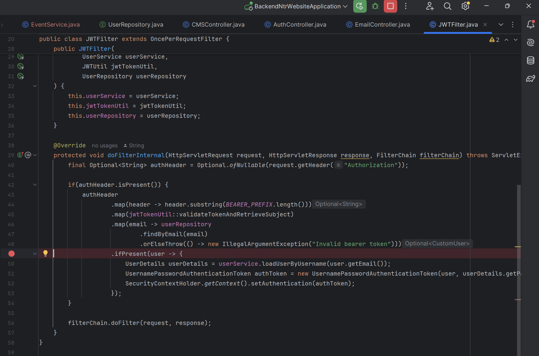The image size is (539, 356).
Task: Fold the if authHeader block on line 42
Action: pyautogui.click(x=35, y=185)
